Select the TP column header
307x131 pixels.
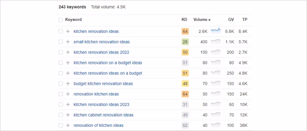(x=245, y=20)
